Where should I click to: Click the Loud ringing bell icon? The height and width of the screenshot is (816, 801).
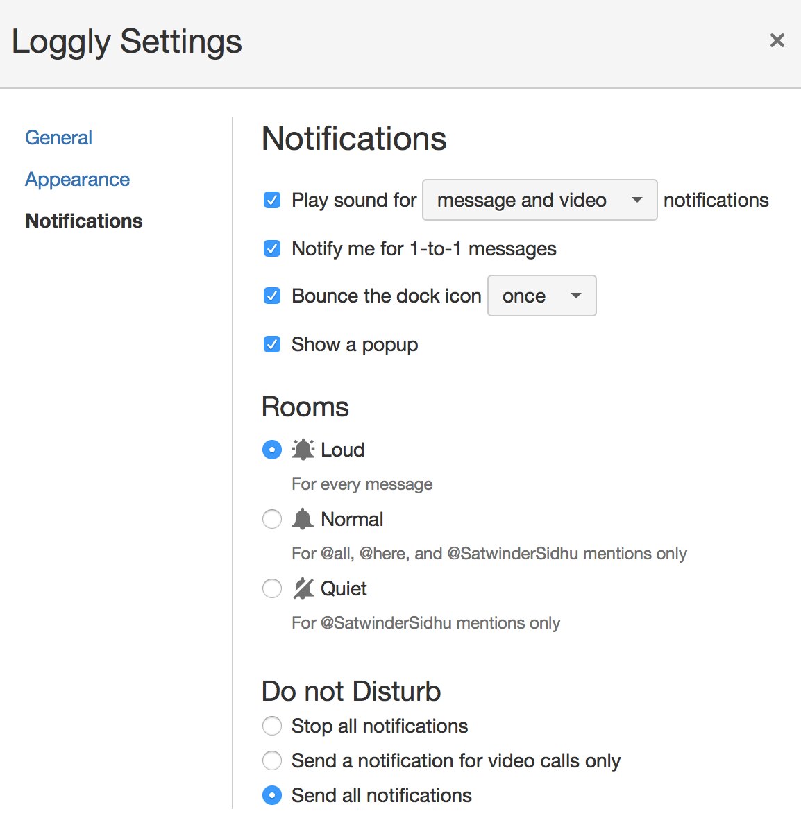(303, 450)
